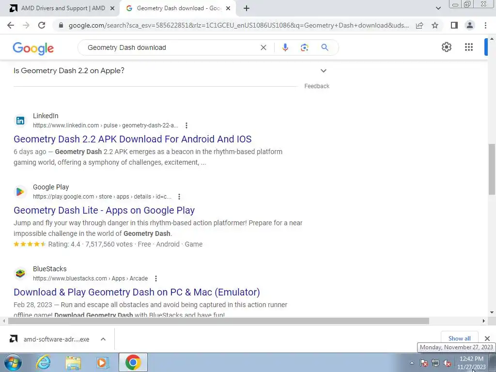Click the LinkedIn favicon
This screenshot has width=496, height=372.
(20, 121)
